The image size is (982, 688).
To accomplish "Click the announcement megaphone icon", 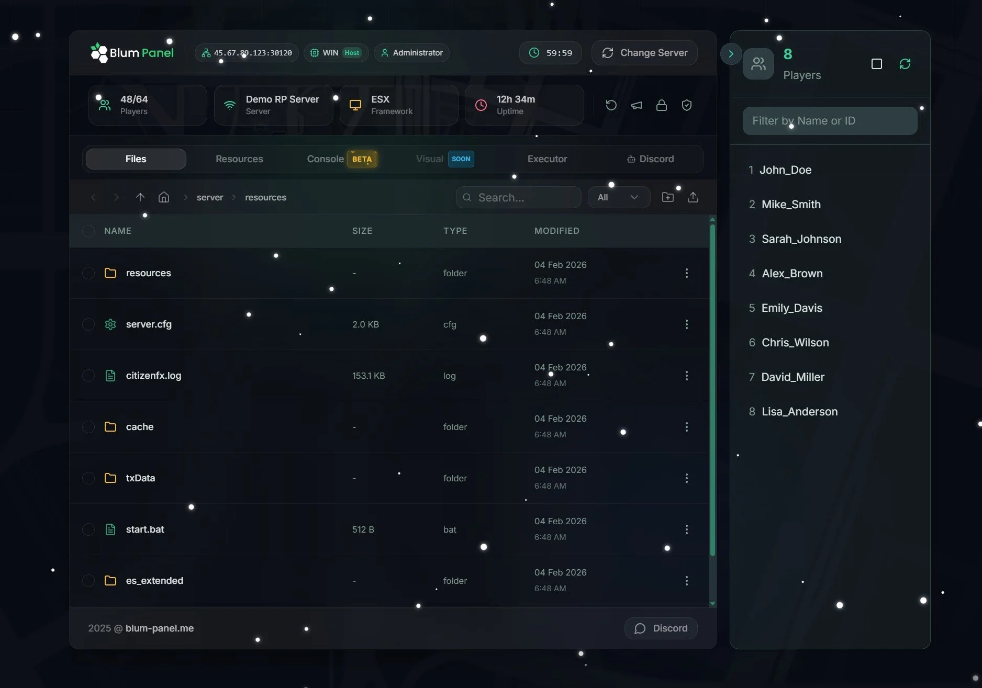I will point(636,105).
